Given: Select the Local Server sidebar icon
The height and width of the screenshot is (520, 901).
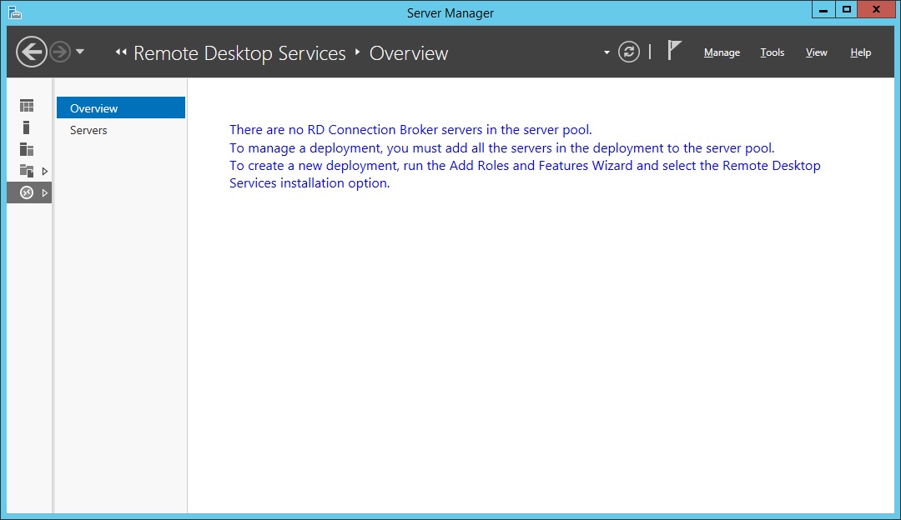Looking at the screenshot, I should click(x=27, y=127).
